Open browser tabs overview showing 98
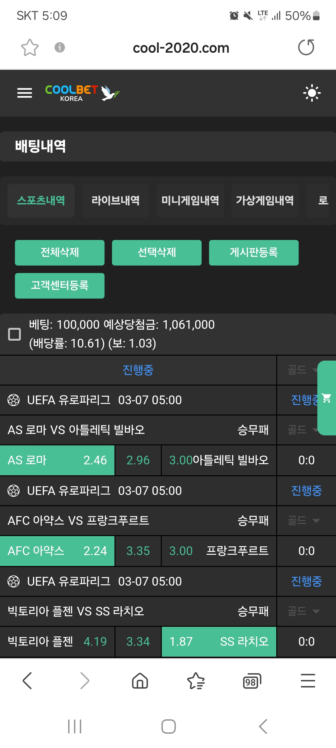Viewport: 336px width, 748px height. coord(252,681)
